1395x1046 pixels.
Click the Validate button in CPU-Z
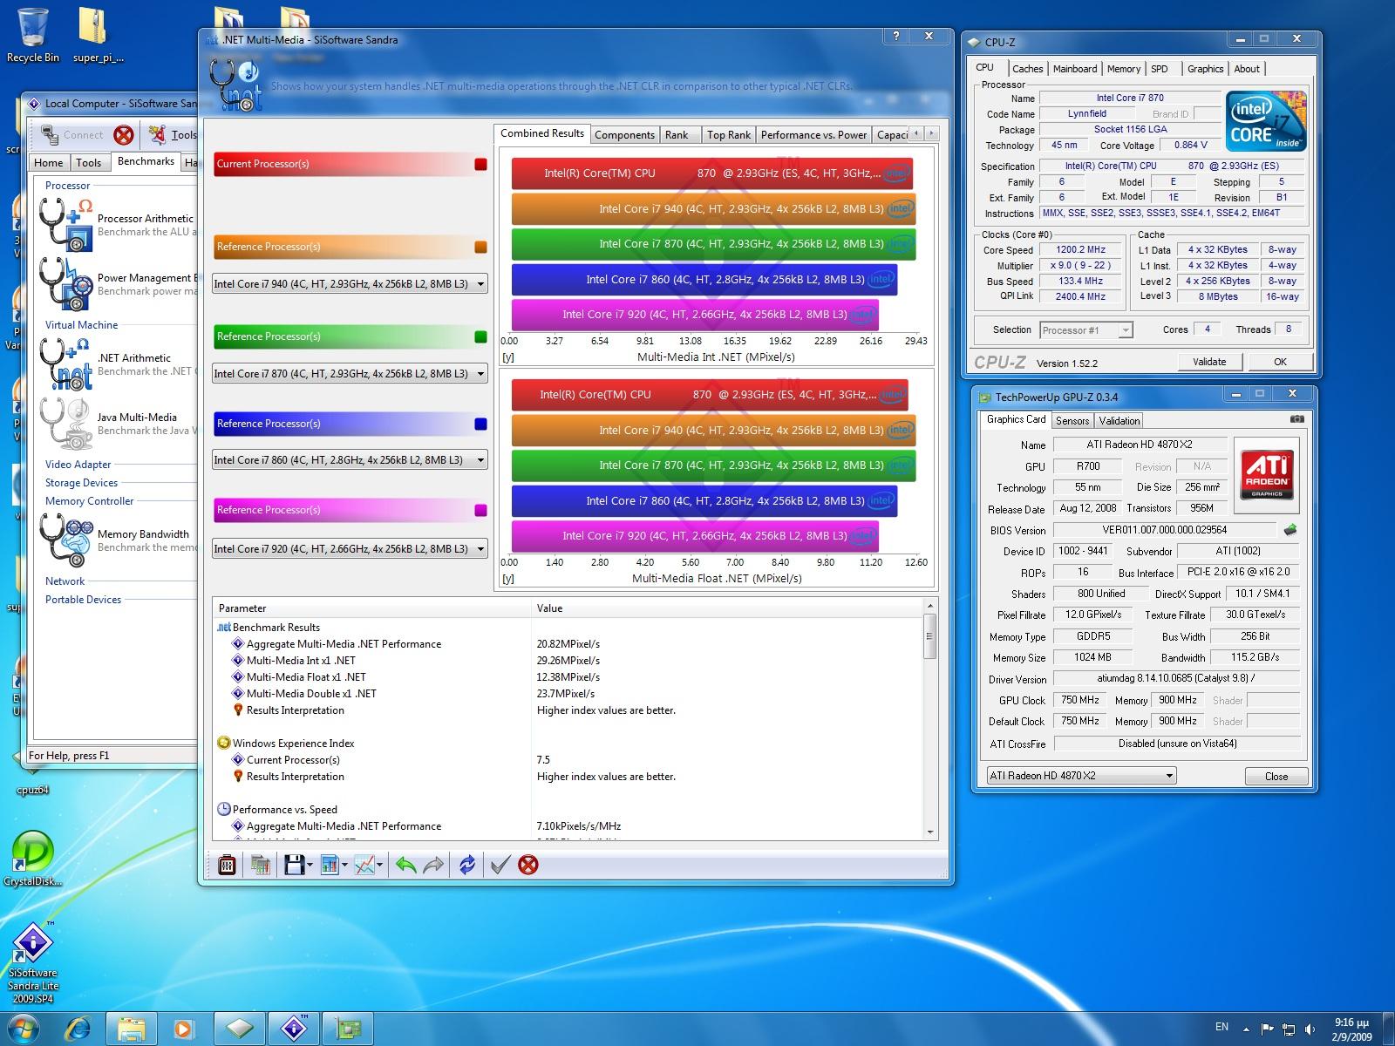click(x=1208, y=362)
